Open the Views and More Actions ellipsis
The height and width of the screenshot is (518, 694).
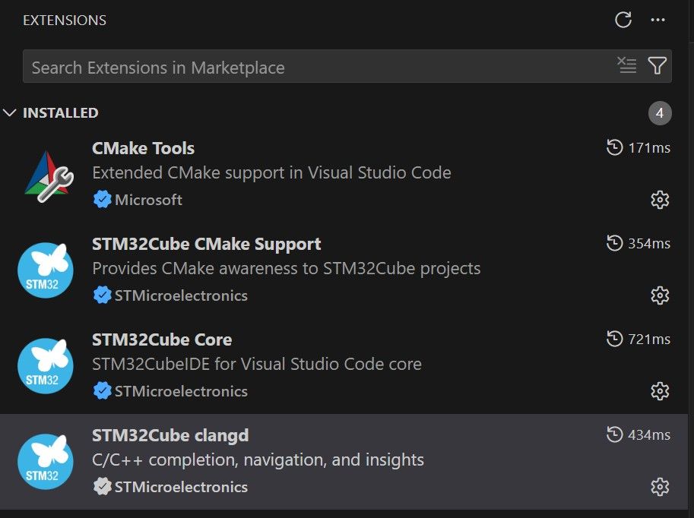coord(658,21)
